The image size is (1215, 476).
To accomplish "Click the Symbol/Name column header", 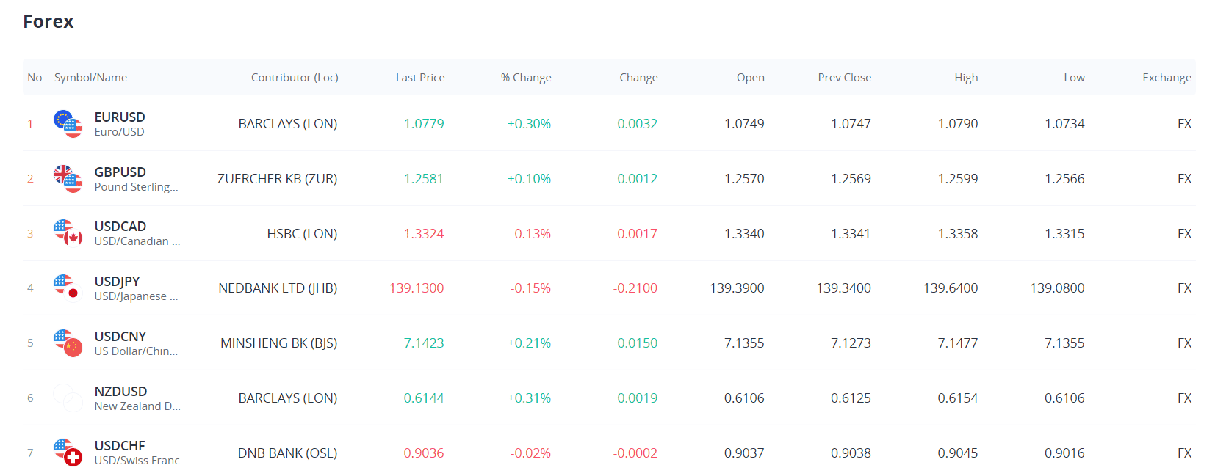I will [90, 78].
